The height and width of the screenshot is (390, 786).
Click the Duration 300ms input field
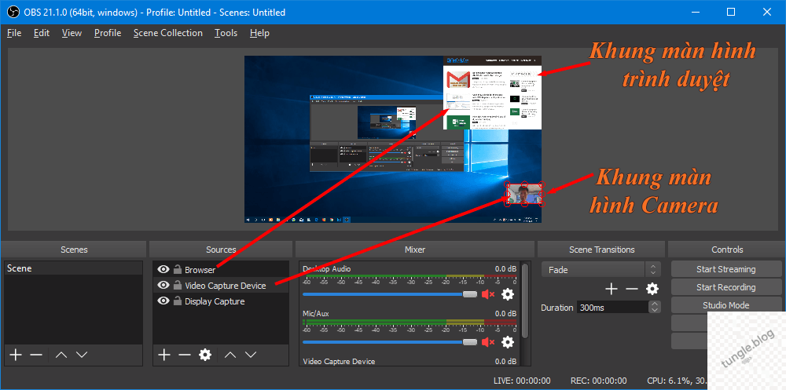pyautogui.click(x=612, y=308)
